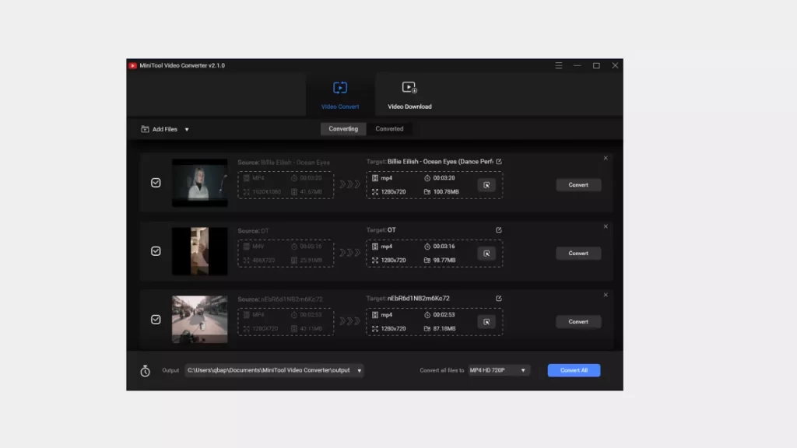Click the Convert All button
The height and width of the screenshot is (448, 797).
574,370
